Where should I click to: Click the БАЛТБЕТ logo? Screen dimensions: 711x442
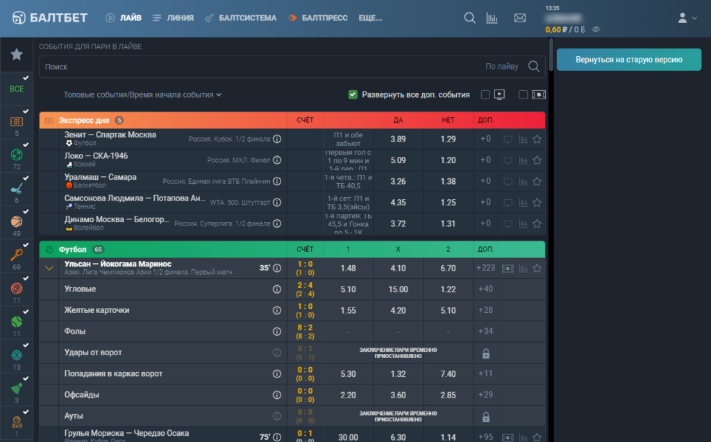(49, 18)
